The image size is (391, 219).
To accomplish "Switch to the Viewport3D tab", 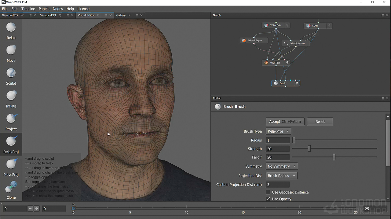I will coord(48,15).
